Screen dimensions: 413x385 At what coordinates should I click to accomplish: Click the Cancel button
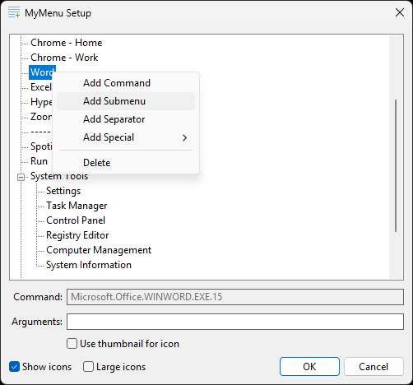[374, 366]
